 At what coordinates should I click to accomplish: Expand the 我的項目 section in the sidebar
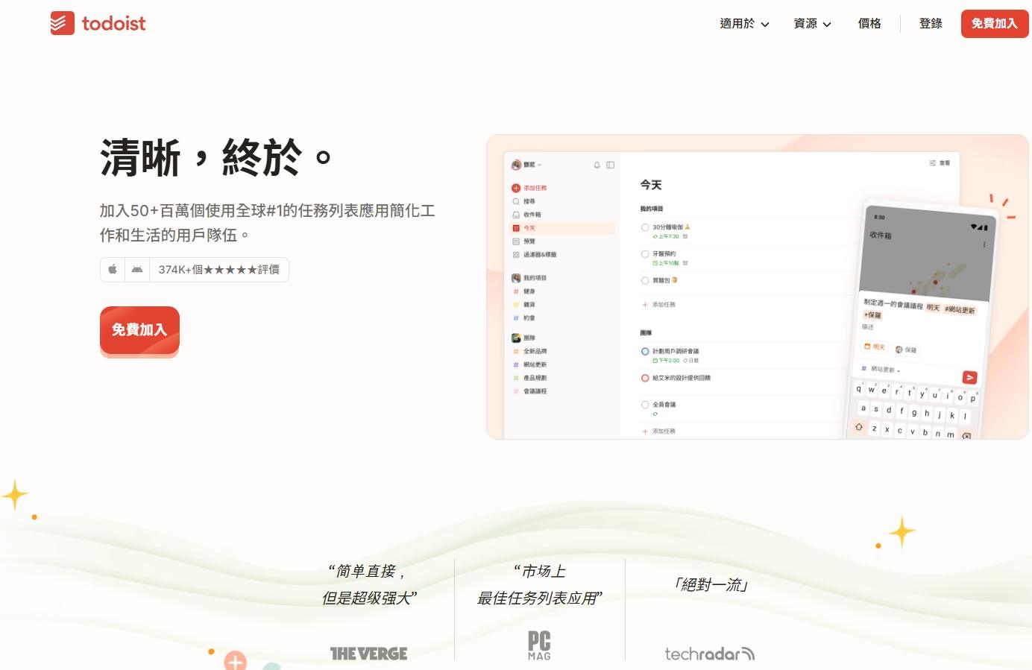pyautogui.click(x=529, y=278)
